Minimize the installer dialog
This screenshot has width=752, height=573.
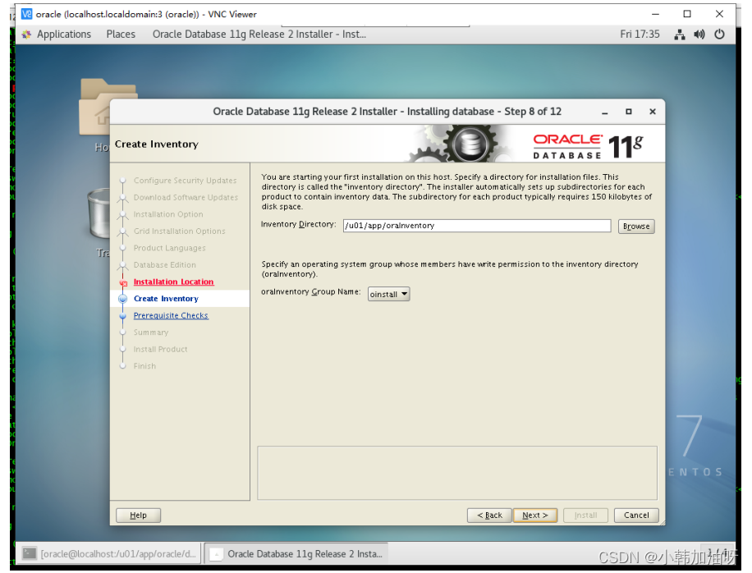[605, 112]
